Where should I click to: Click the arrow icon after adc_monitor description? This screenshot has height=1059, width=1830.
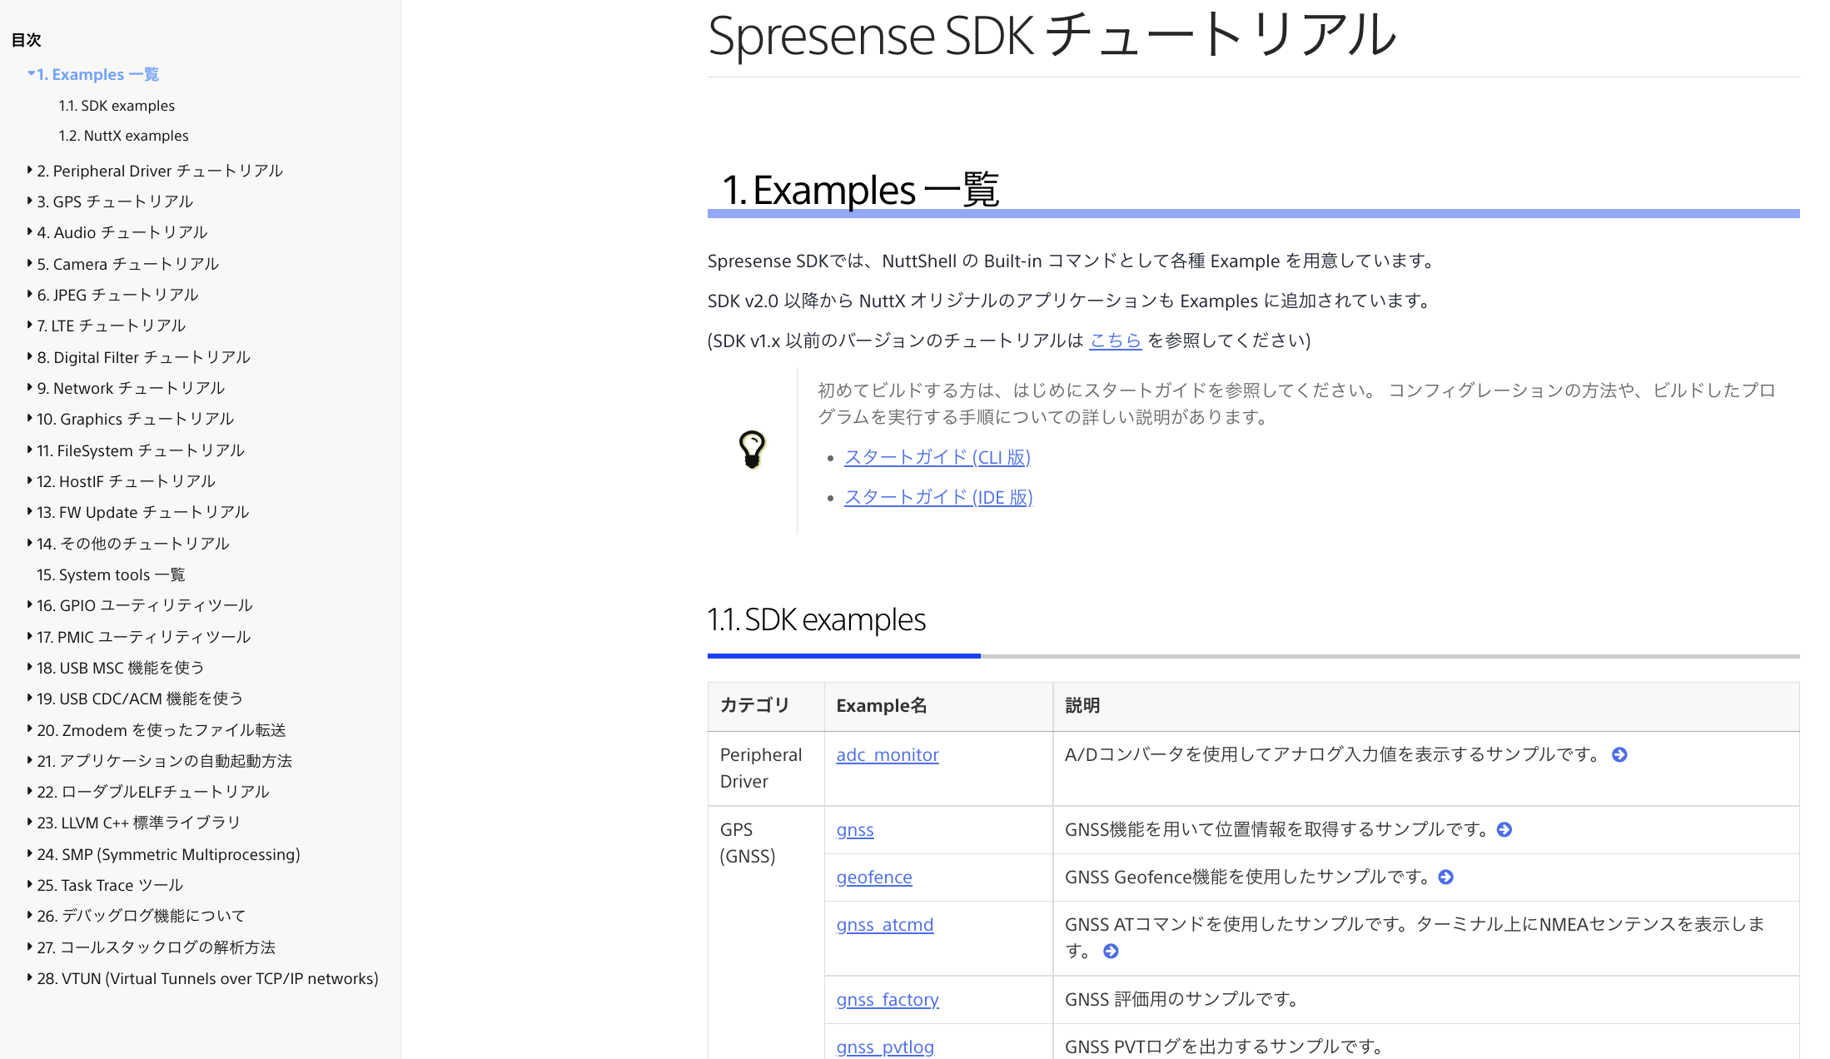tap(1619, 755)
